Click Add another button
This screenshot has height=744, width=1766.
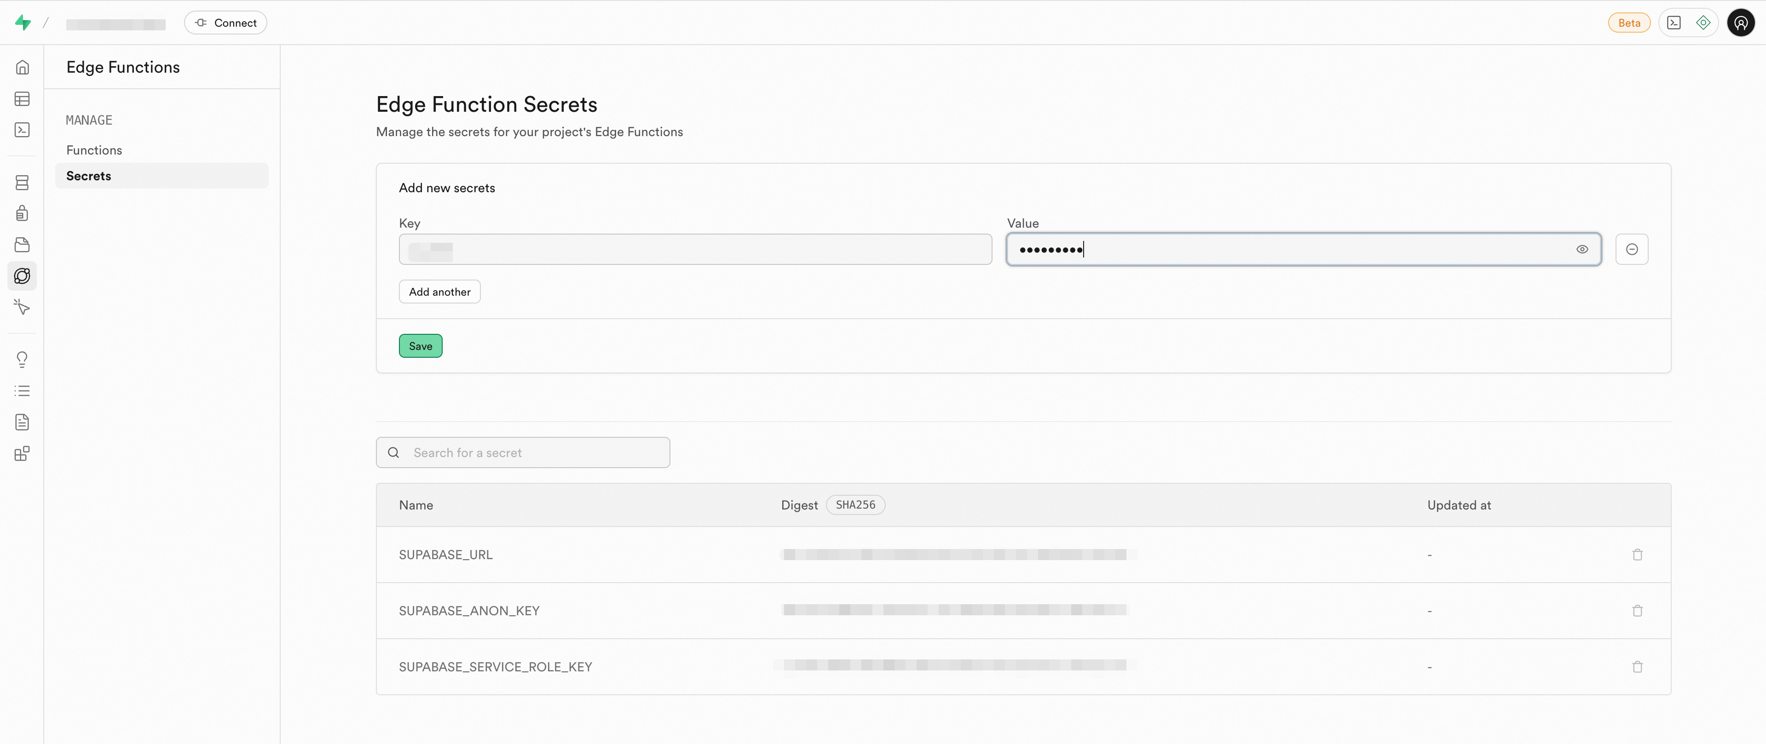(439, 292)
